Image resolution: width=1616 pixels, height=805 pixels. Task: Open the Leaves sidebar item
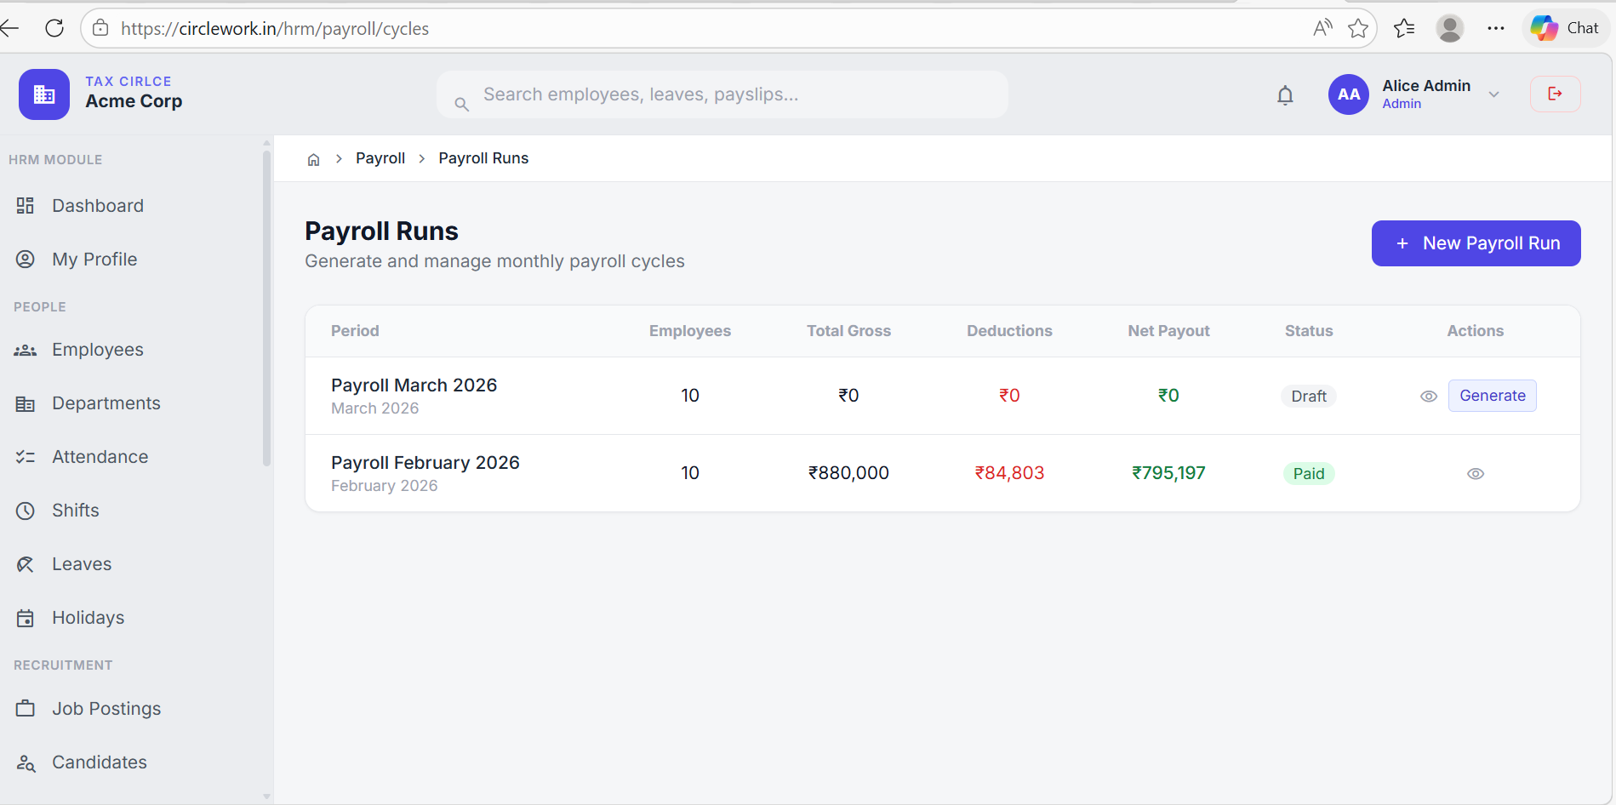(x=82, y=564)
